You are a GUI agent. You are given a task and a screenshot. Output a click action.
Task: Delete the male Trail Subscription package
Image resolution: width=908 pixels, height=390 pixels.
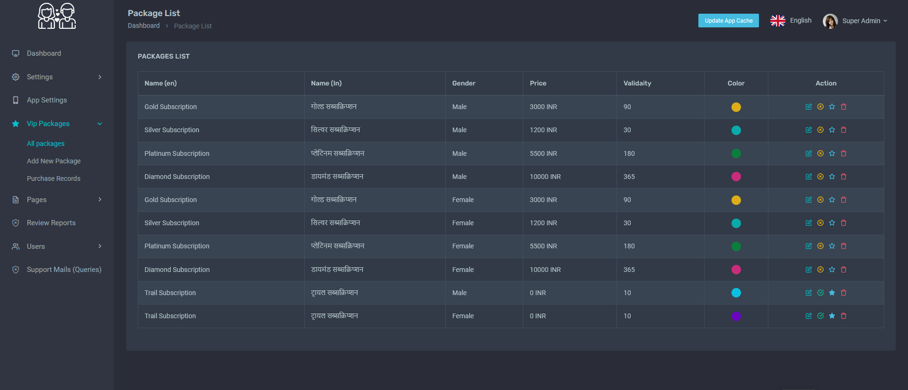(x=844, y=293)
